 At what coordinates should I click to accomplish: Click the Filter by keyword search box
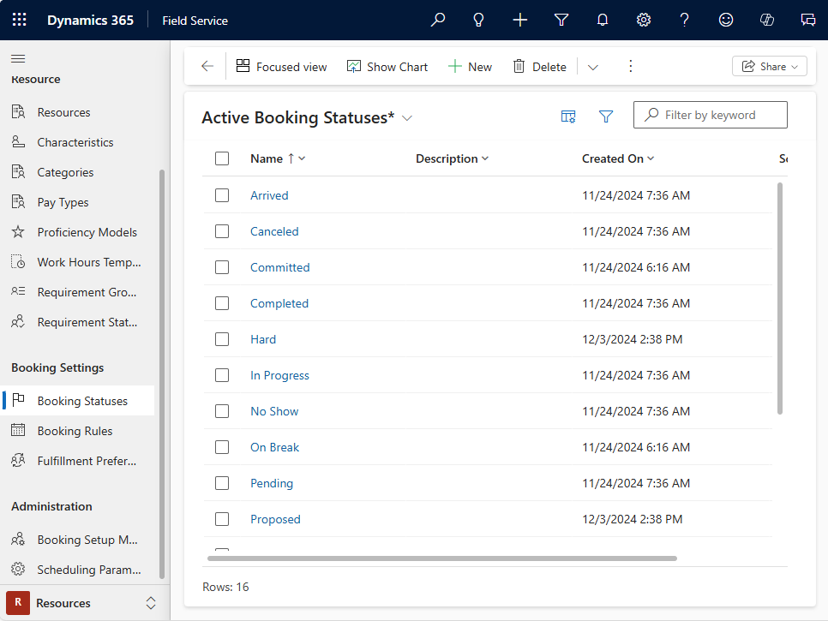710,114
